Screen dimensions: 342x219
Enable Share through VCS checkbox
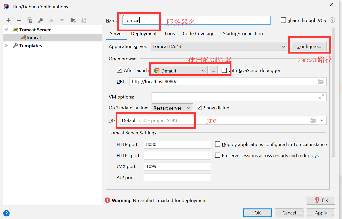pos(283,20)
